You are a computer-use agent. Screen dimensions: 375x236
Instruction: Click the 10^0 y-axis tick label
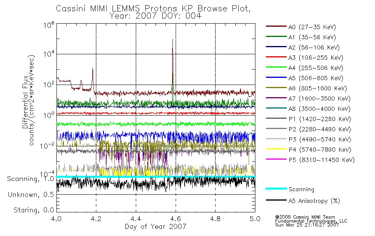(49, 115)
